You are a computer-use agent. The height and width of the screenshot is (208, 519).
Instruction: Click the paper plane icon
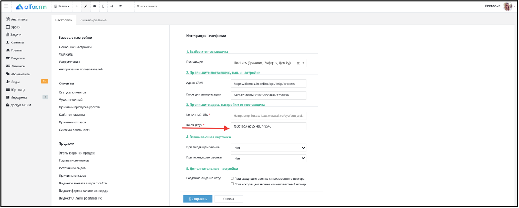click(112, 6)
